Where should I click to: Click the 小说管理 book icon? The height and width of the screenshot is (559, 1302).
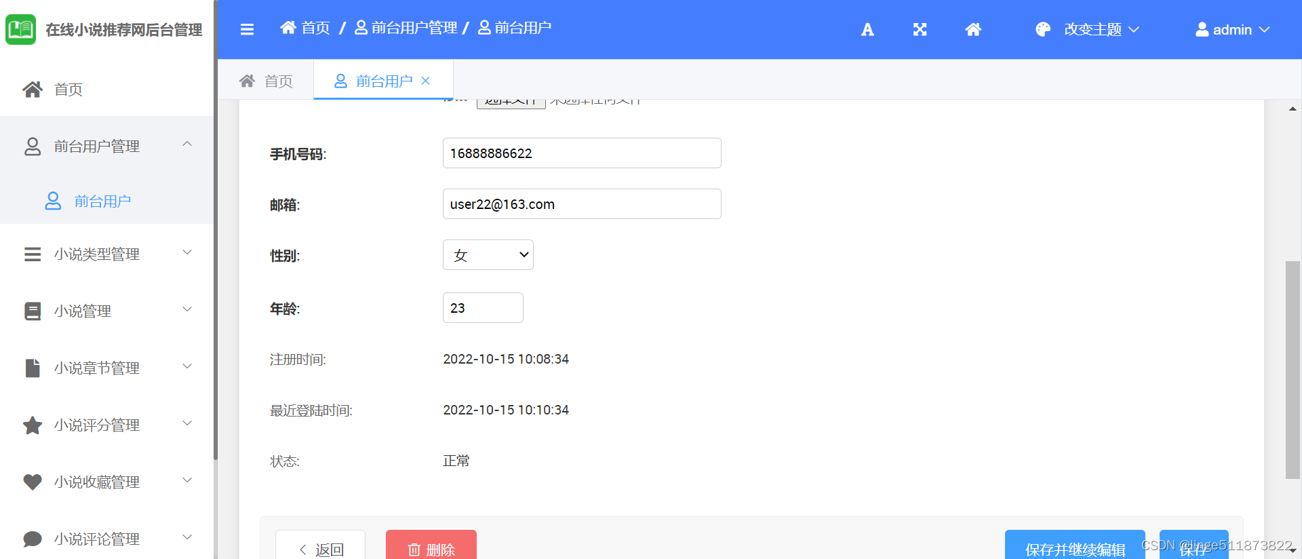33,311
